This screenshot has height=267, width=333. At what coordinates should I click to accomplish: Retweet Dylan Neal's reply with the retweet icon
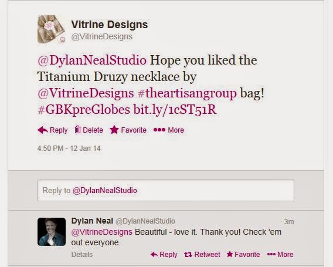(188, 255)
